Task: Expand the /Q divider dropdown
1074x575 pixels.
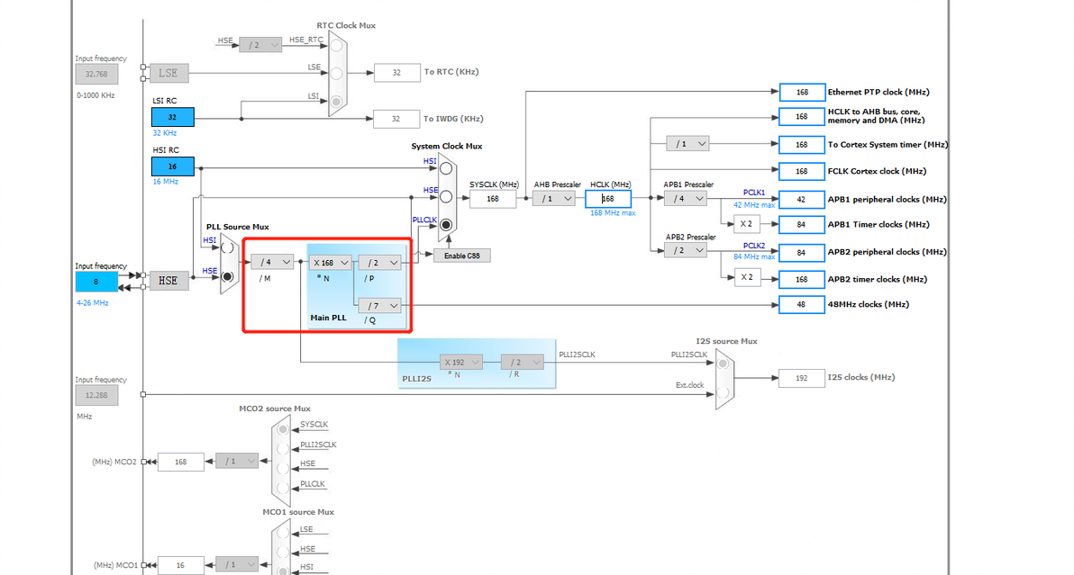Action: (379, 306)
